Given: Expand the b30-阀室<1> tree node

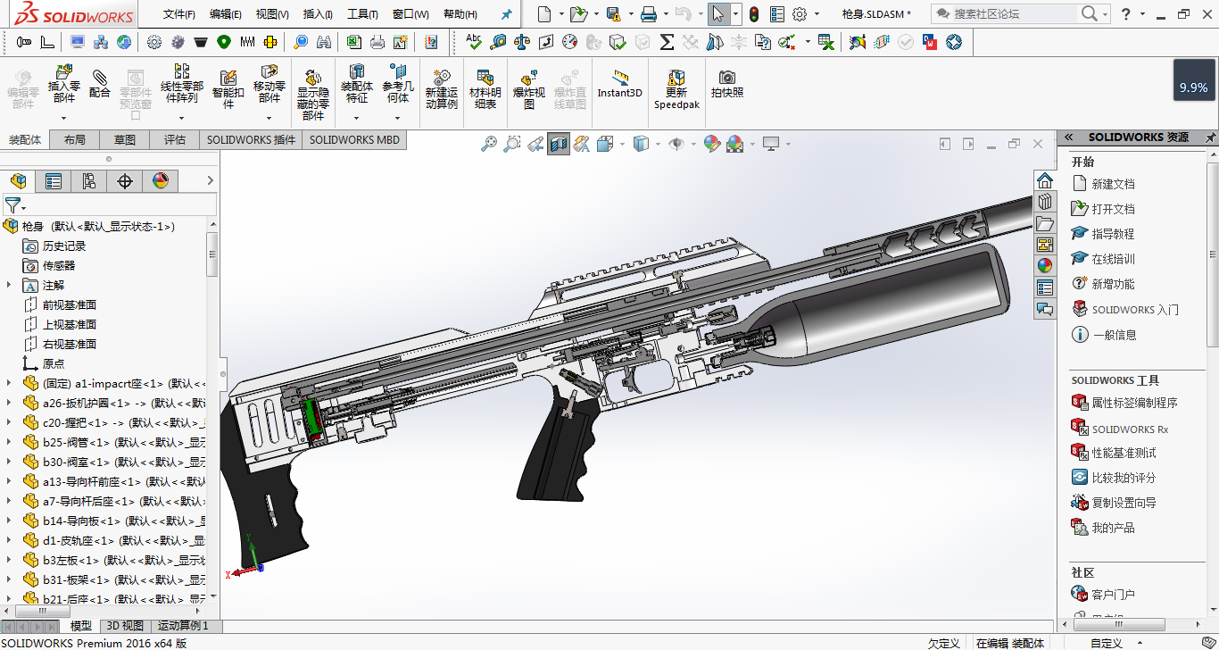Looking at the screenshot, I should click(9, 462).
